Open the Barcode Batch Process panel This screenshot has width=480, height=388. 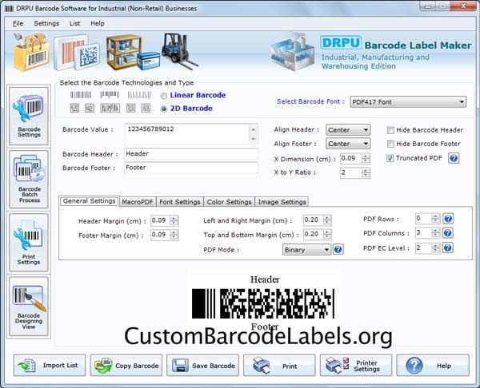[x=29, y=179]
